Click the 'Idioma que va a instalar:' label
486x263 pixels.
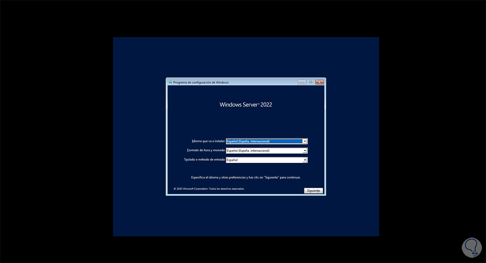[x=209, y=141]
